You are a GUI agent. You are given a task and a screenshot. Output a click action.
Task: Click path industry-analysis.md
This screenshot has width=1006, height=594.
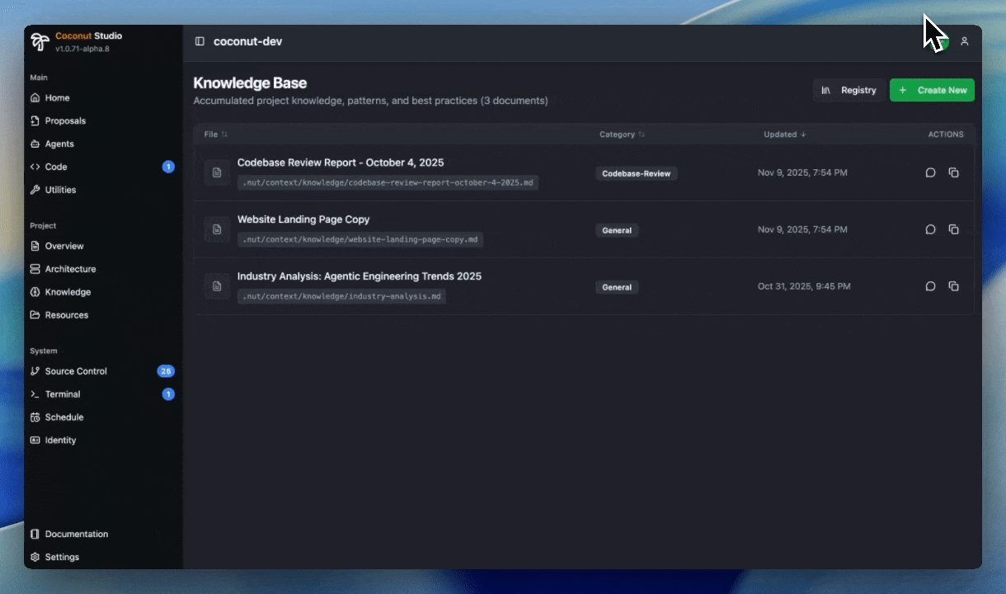(341, 296)
